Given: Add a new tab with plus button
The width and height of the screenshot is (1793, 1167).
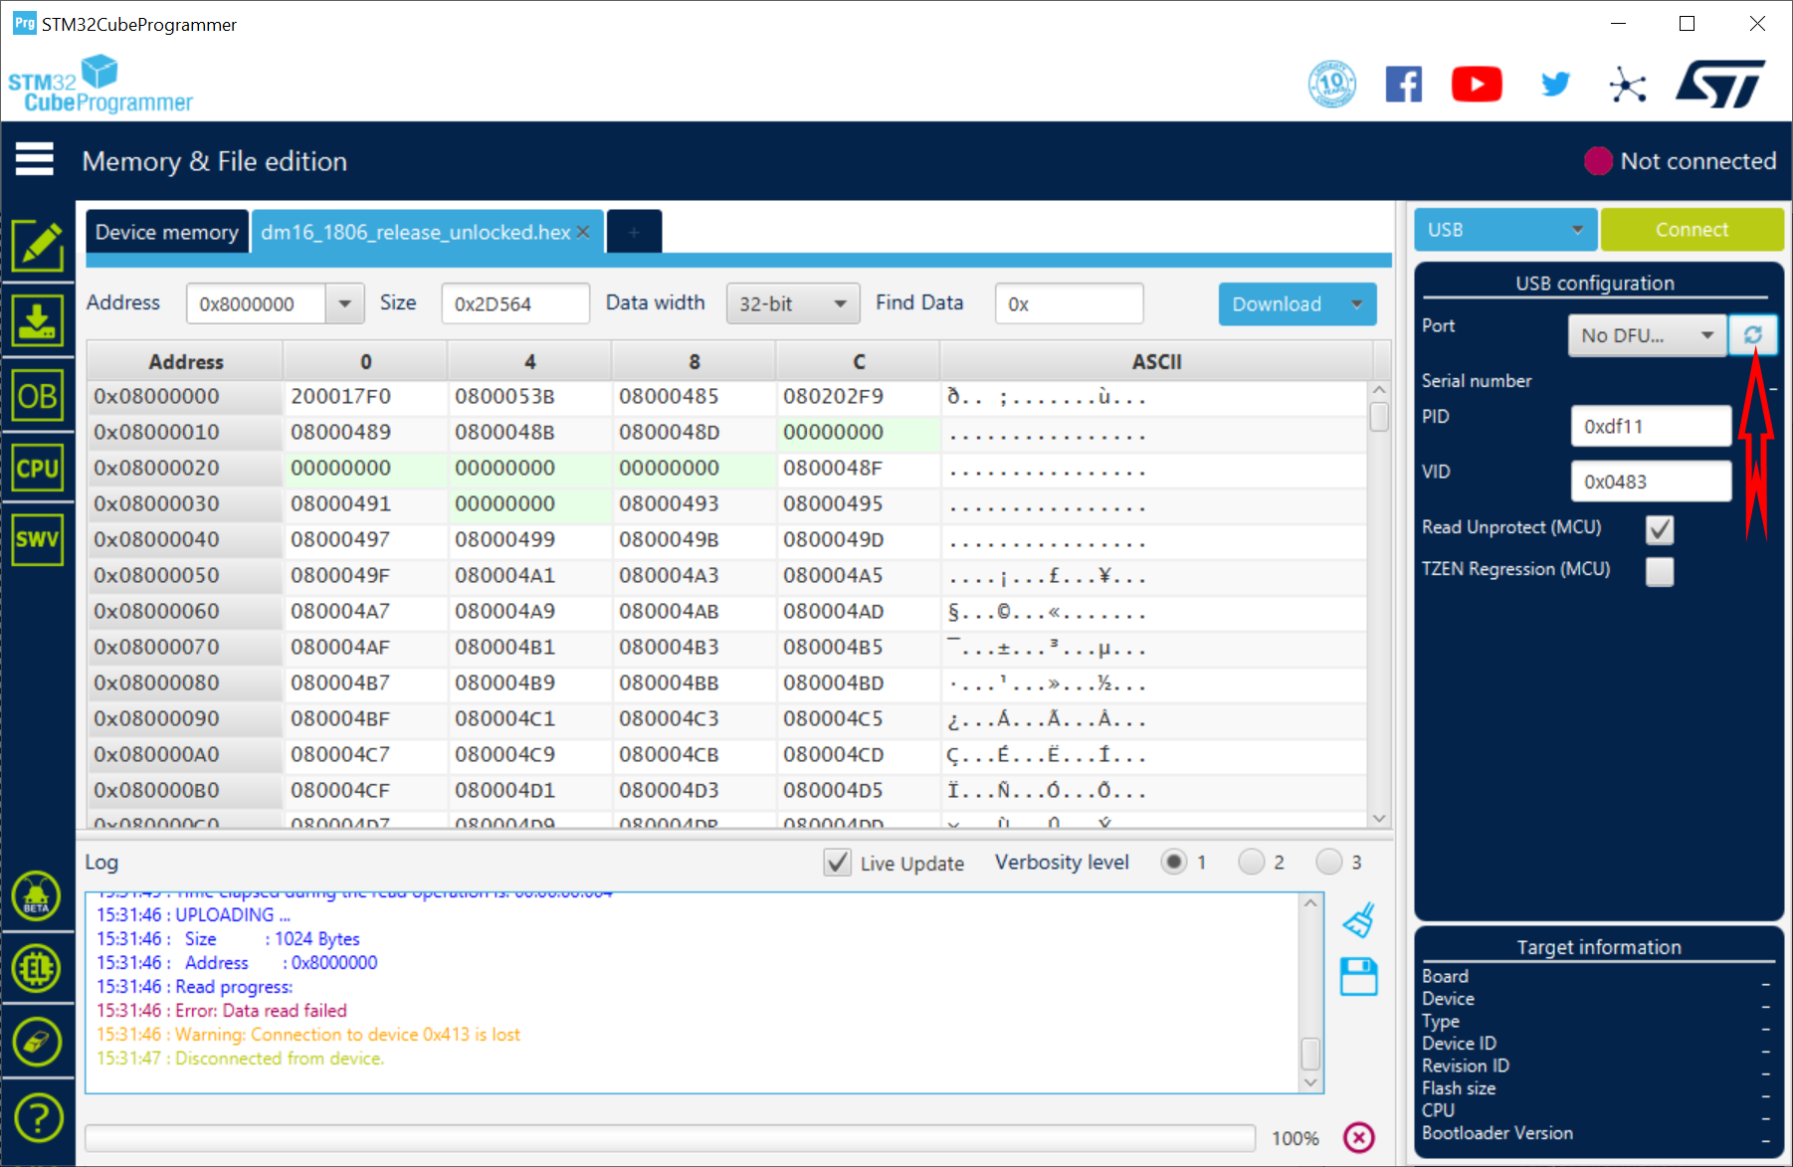Looking at the screenshot, I should coord(634,232).
